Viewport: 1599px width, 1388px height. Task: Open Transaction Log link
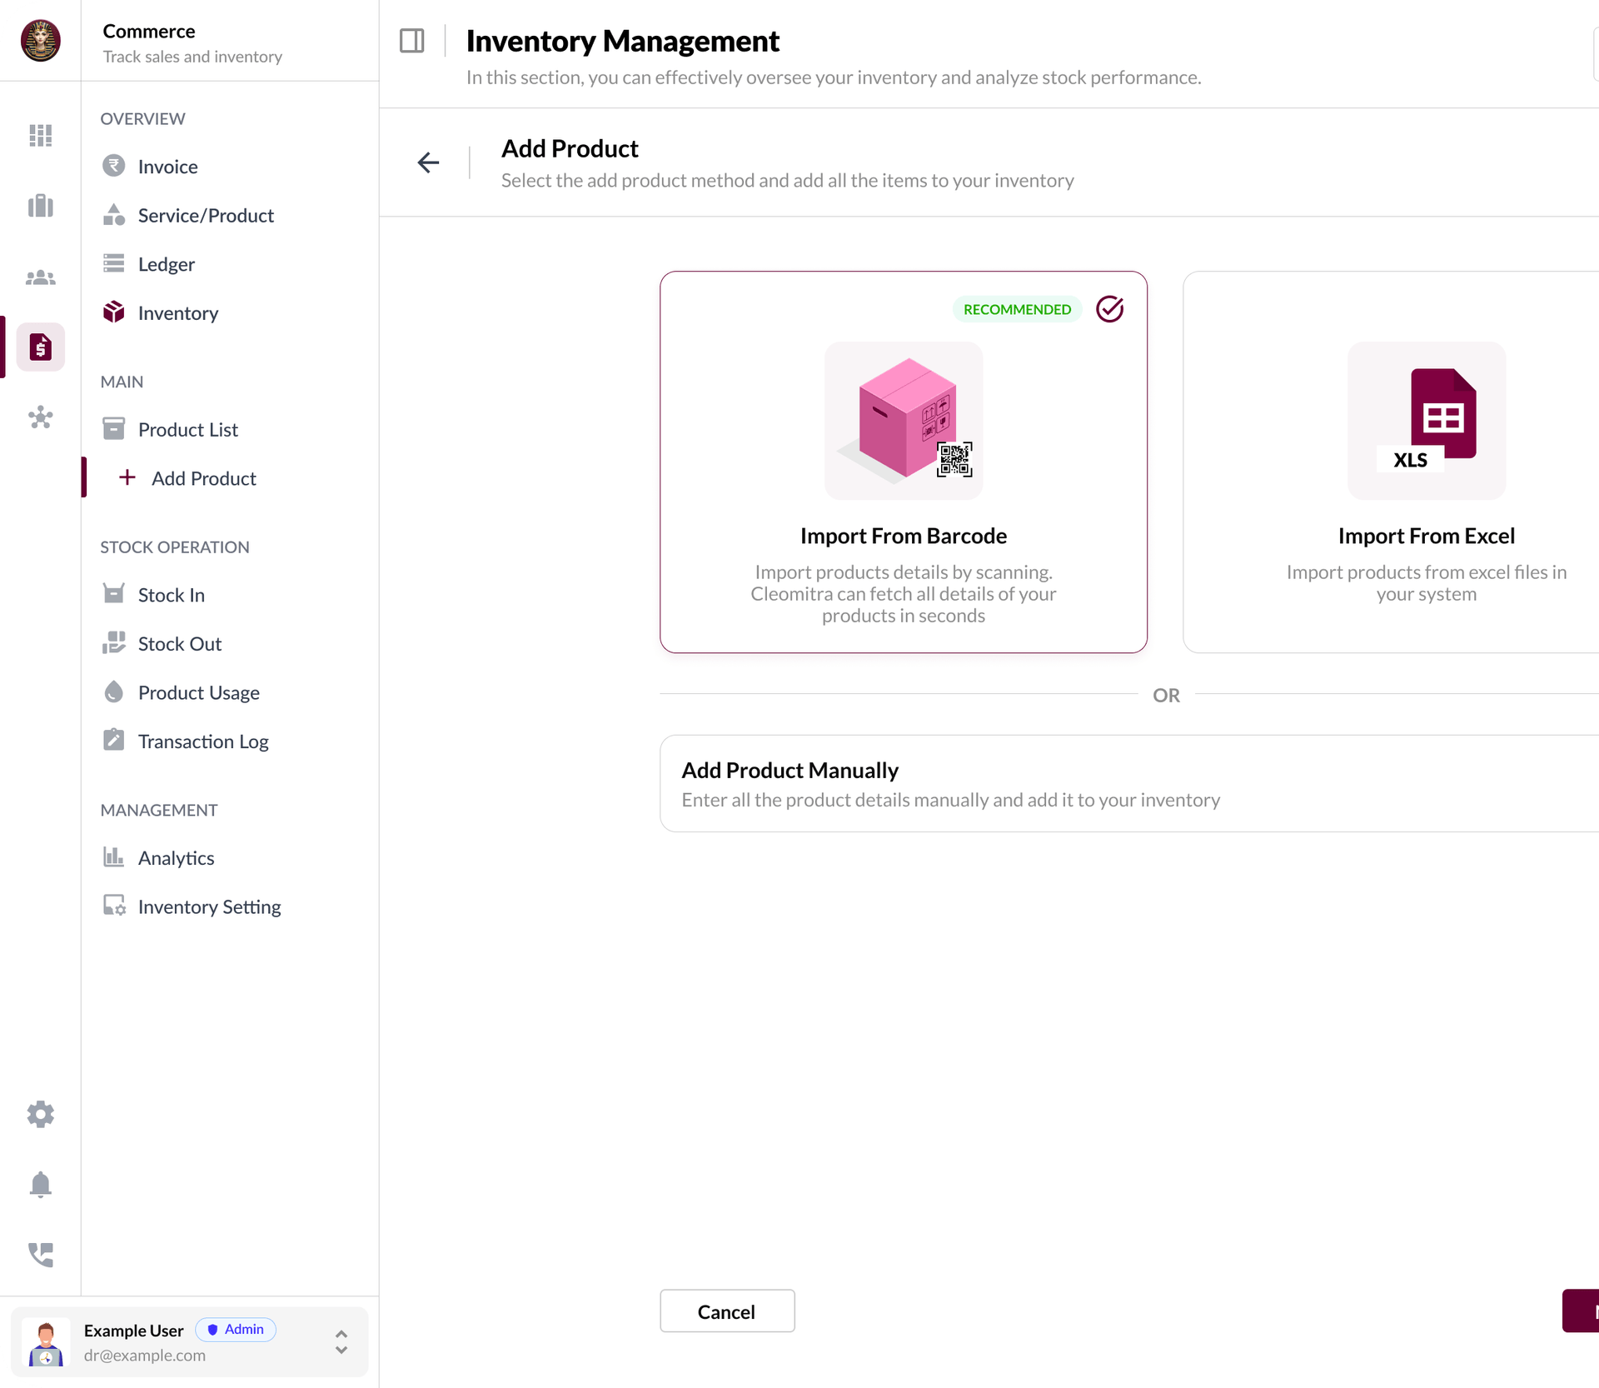click(203, 741)
